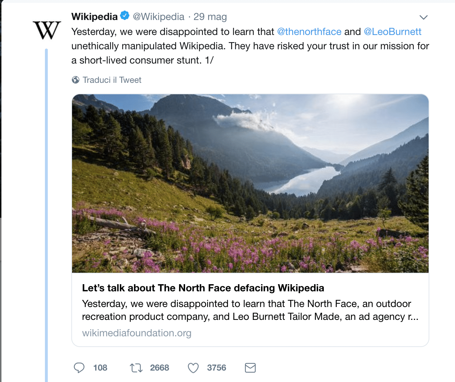Like the tweet with the heart icon
This screenshot has height=382, width=455.
click(x=193, y=368)
